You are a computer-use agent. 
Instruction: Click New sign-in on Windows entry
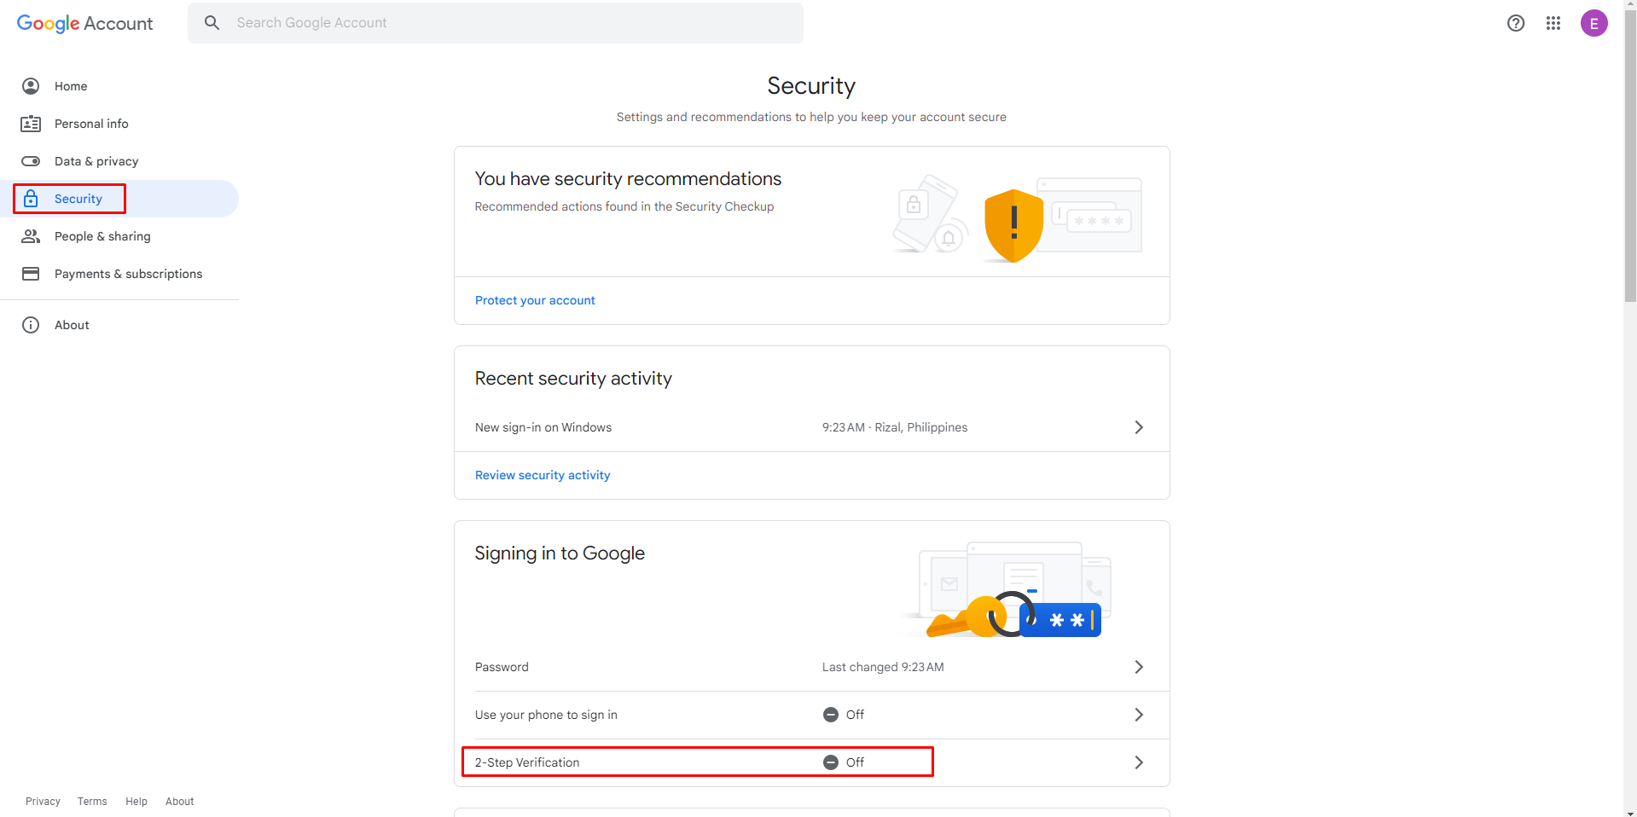pyautogui.click(x=543, y=427)
